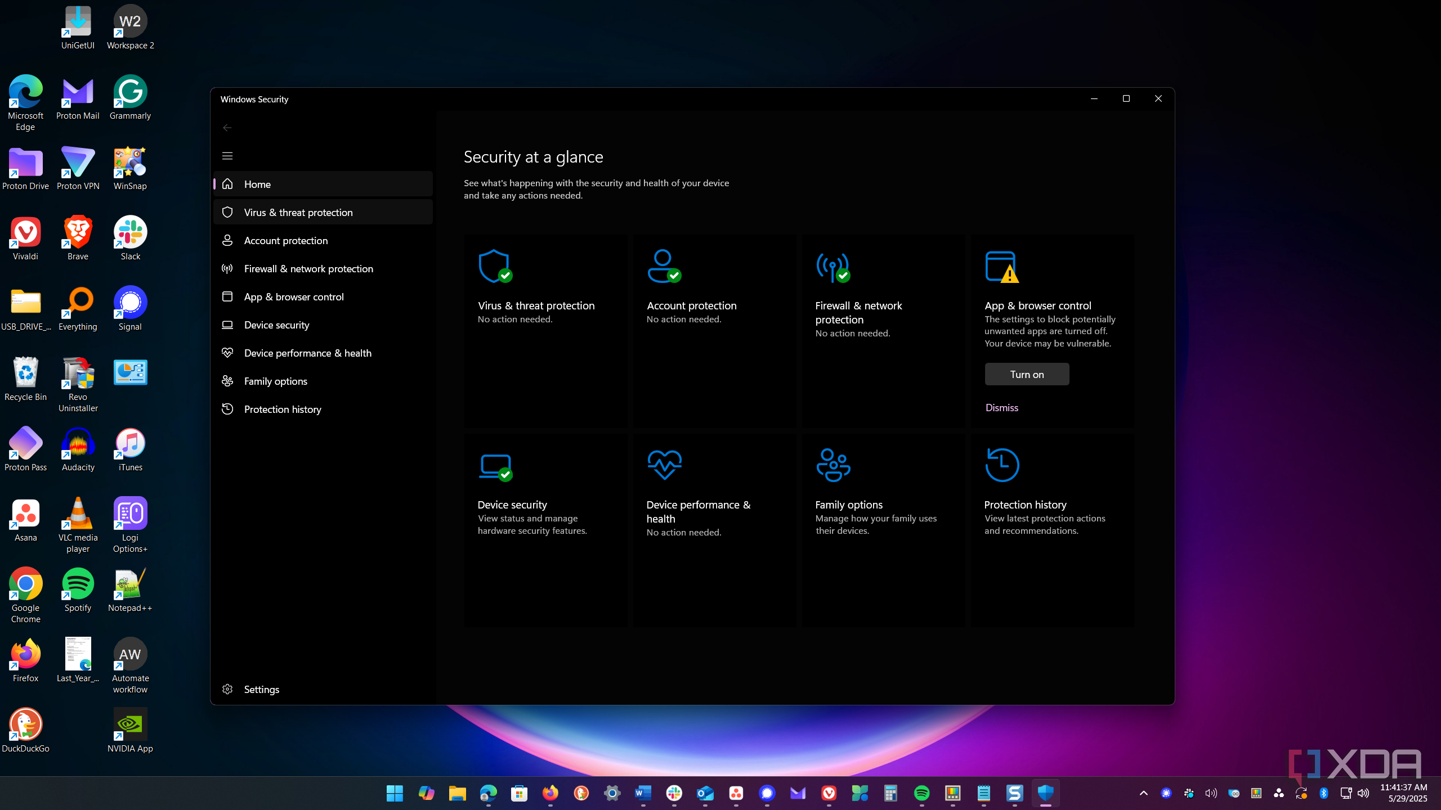The height and width of the screenshot is (810, 1441).
Task: Open the Account protection tile icon
Action: click(664, 266)
